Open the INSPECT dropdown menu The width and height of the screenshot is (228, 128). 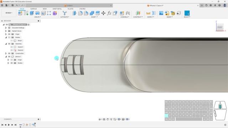point(150,17)
